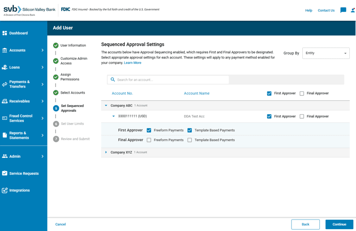Expand the Fraud Control Services chevron
This screenshot has height=231, width=356.
(x=42, y=118)
